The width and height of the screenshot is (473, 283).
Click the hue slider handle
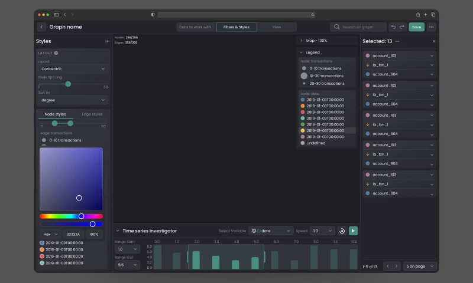click(x=81, y=216)
